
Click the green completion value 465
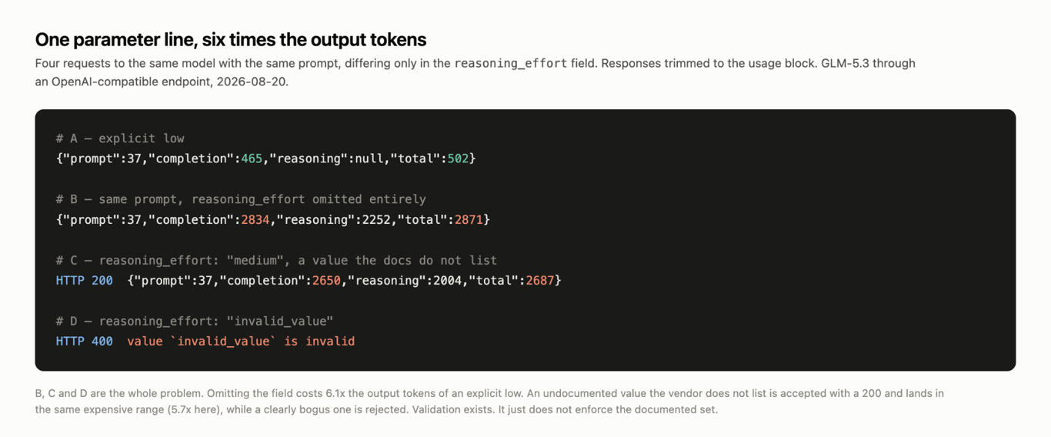252,158
